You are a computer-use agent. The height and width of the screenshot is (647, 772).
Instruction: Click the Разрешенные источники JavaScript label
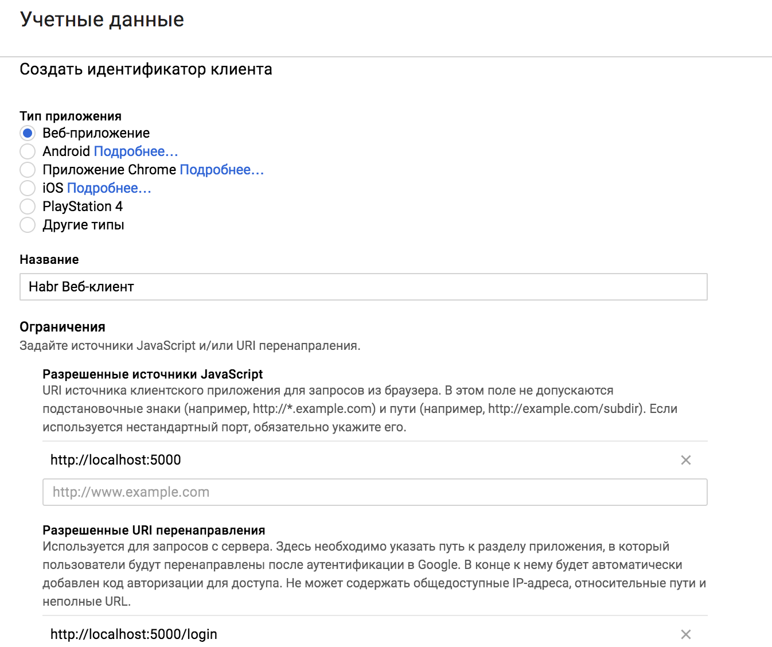pos(153,375)
